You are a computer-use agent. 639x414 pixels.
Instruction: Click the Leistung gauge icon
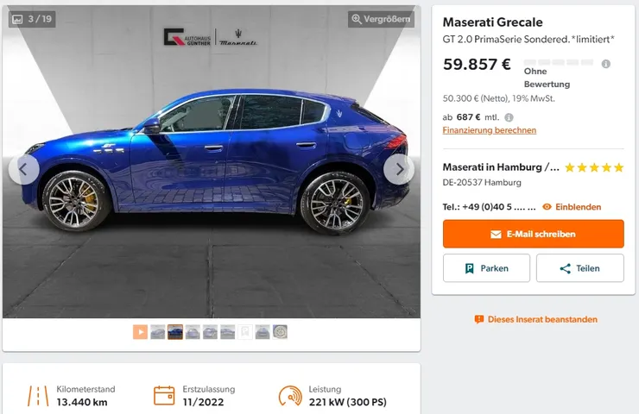290,396
